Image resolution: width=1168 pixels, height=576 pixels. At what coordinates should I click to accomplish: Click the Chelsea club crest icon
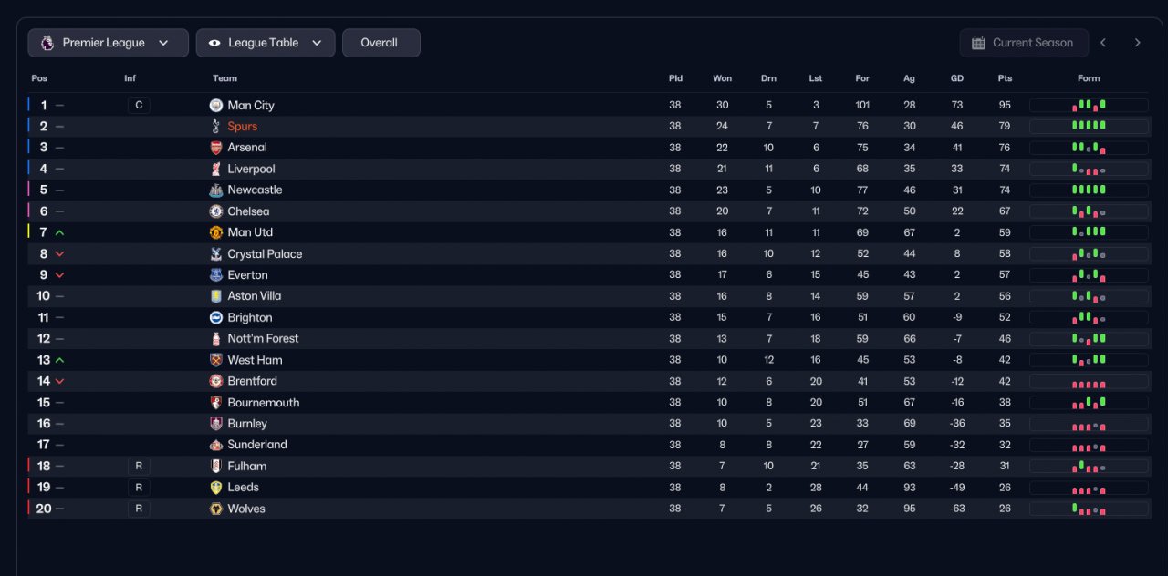click(216, 211)
